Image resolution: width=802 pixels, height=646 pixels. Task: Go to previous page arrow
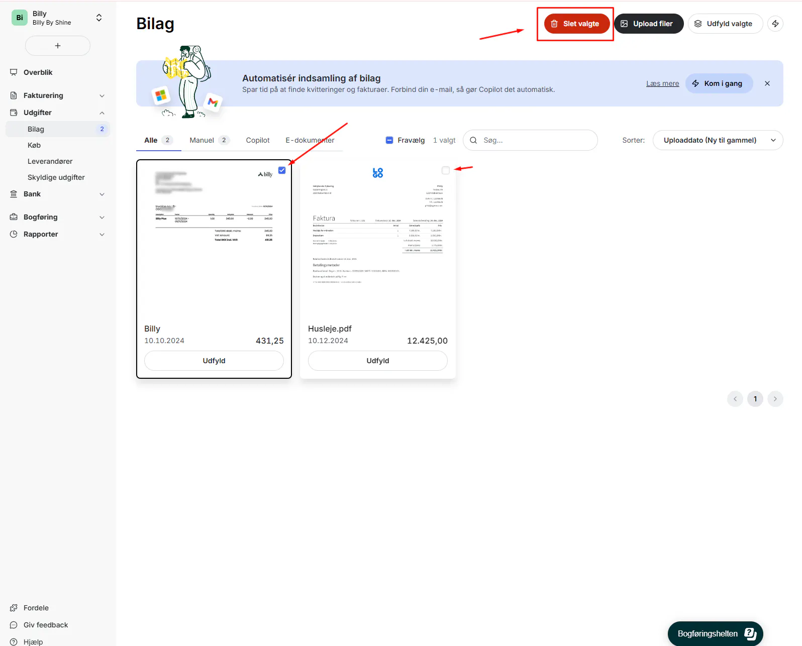point(735,399)
